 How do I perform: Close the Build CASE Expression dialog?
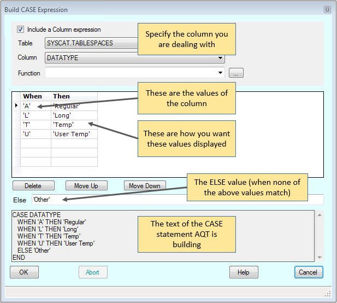[x=327, y=9]
